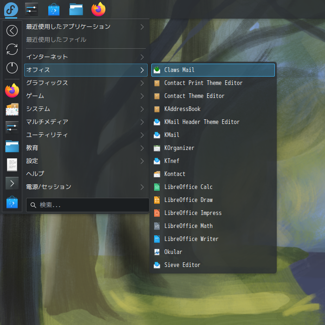This screenshot has height=325, width=325.
Task: Open System Settings from the top panel
Action: coord(32,9)
